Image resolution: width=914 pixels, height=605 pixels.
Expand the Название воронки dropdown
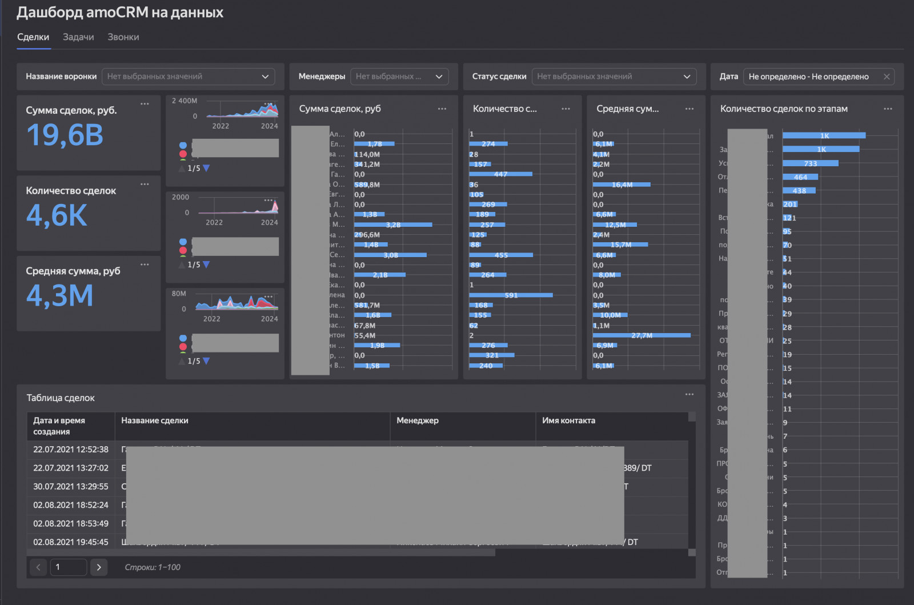pyautogui.click(x=188, y=77)
